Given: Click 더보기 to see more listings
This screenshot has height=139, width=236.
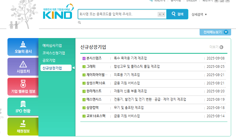Looking at the screenshot, I should pyautogui.click(x=214, y=47).
